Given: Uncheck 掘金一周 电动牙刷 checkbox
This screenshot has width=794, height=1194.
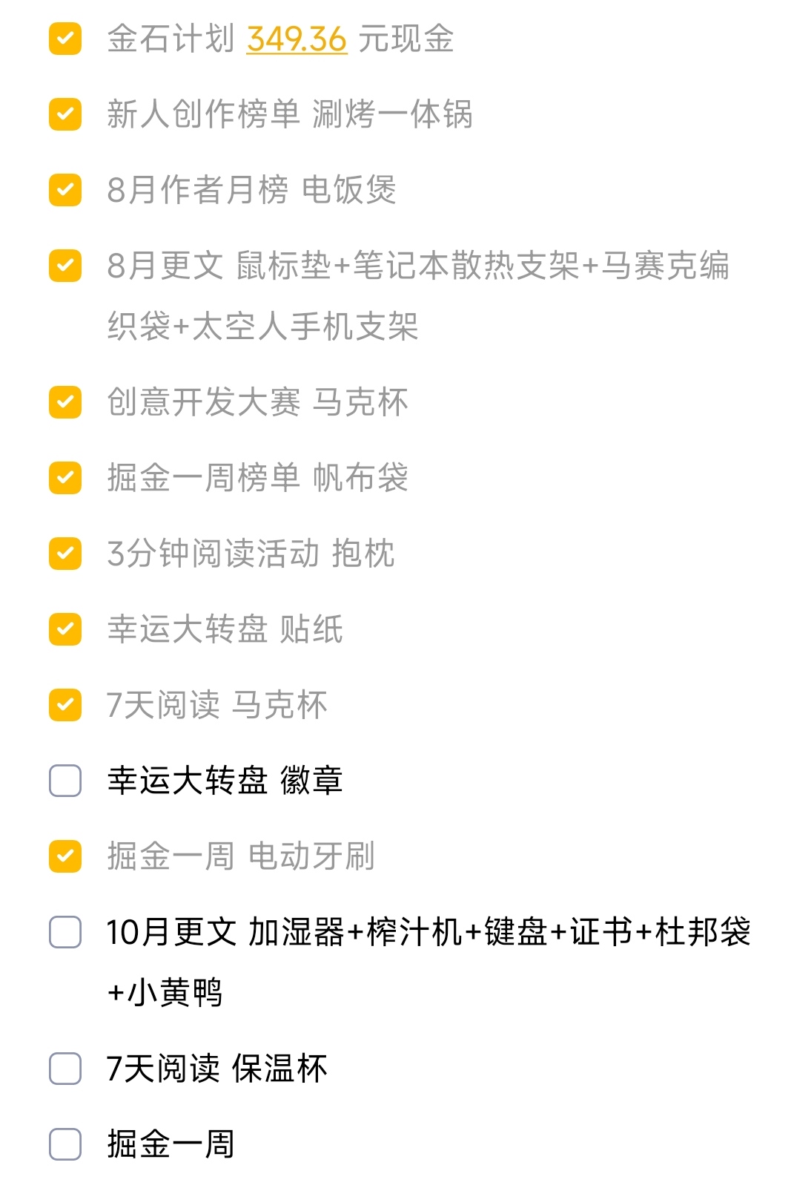Looking at the screenshot, I should [65, 856].
